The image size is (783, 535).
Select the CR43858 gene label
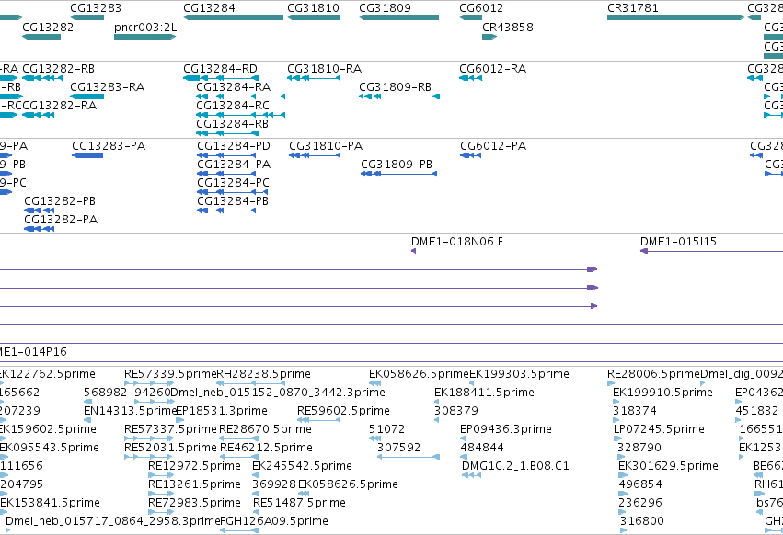point(508,27)
